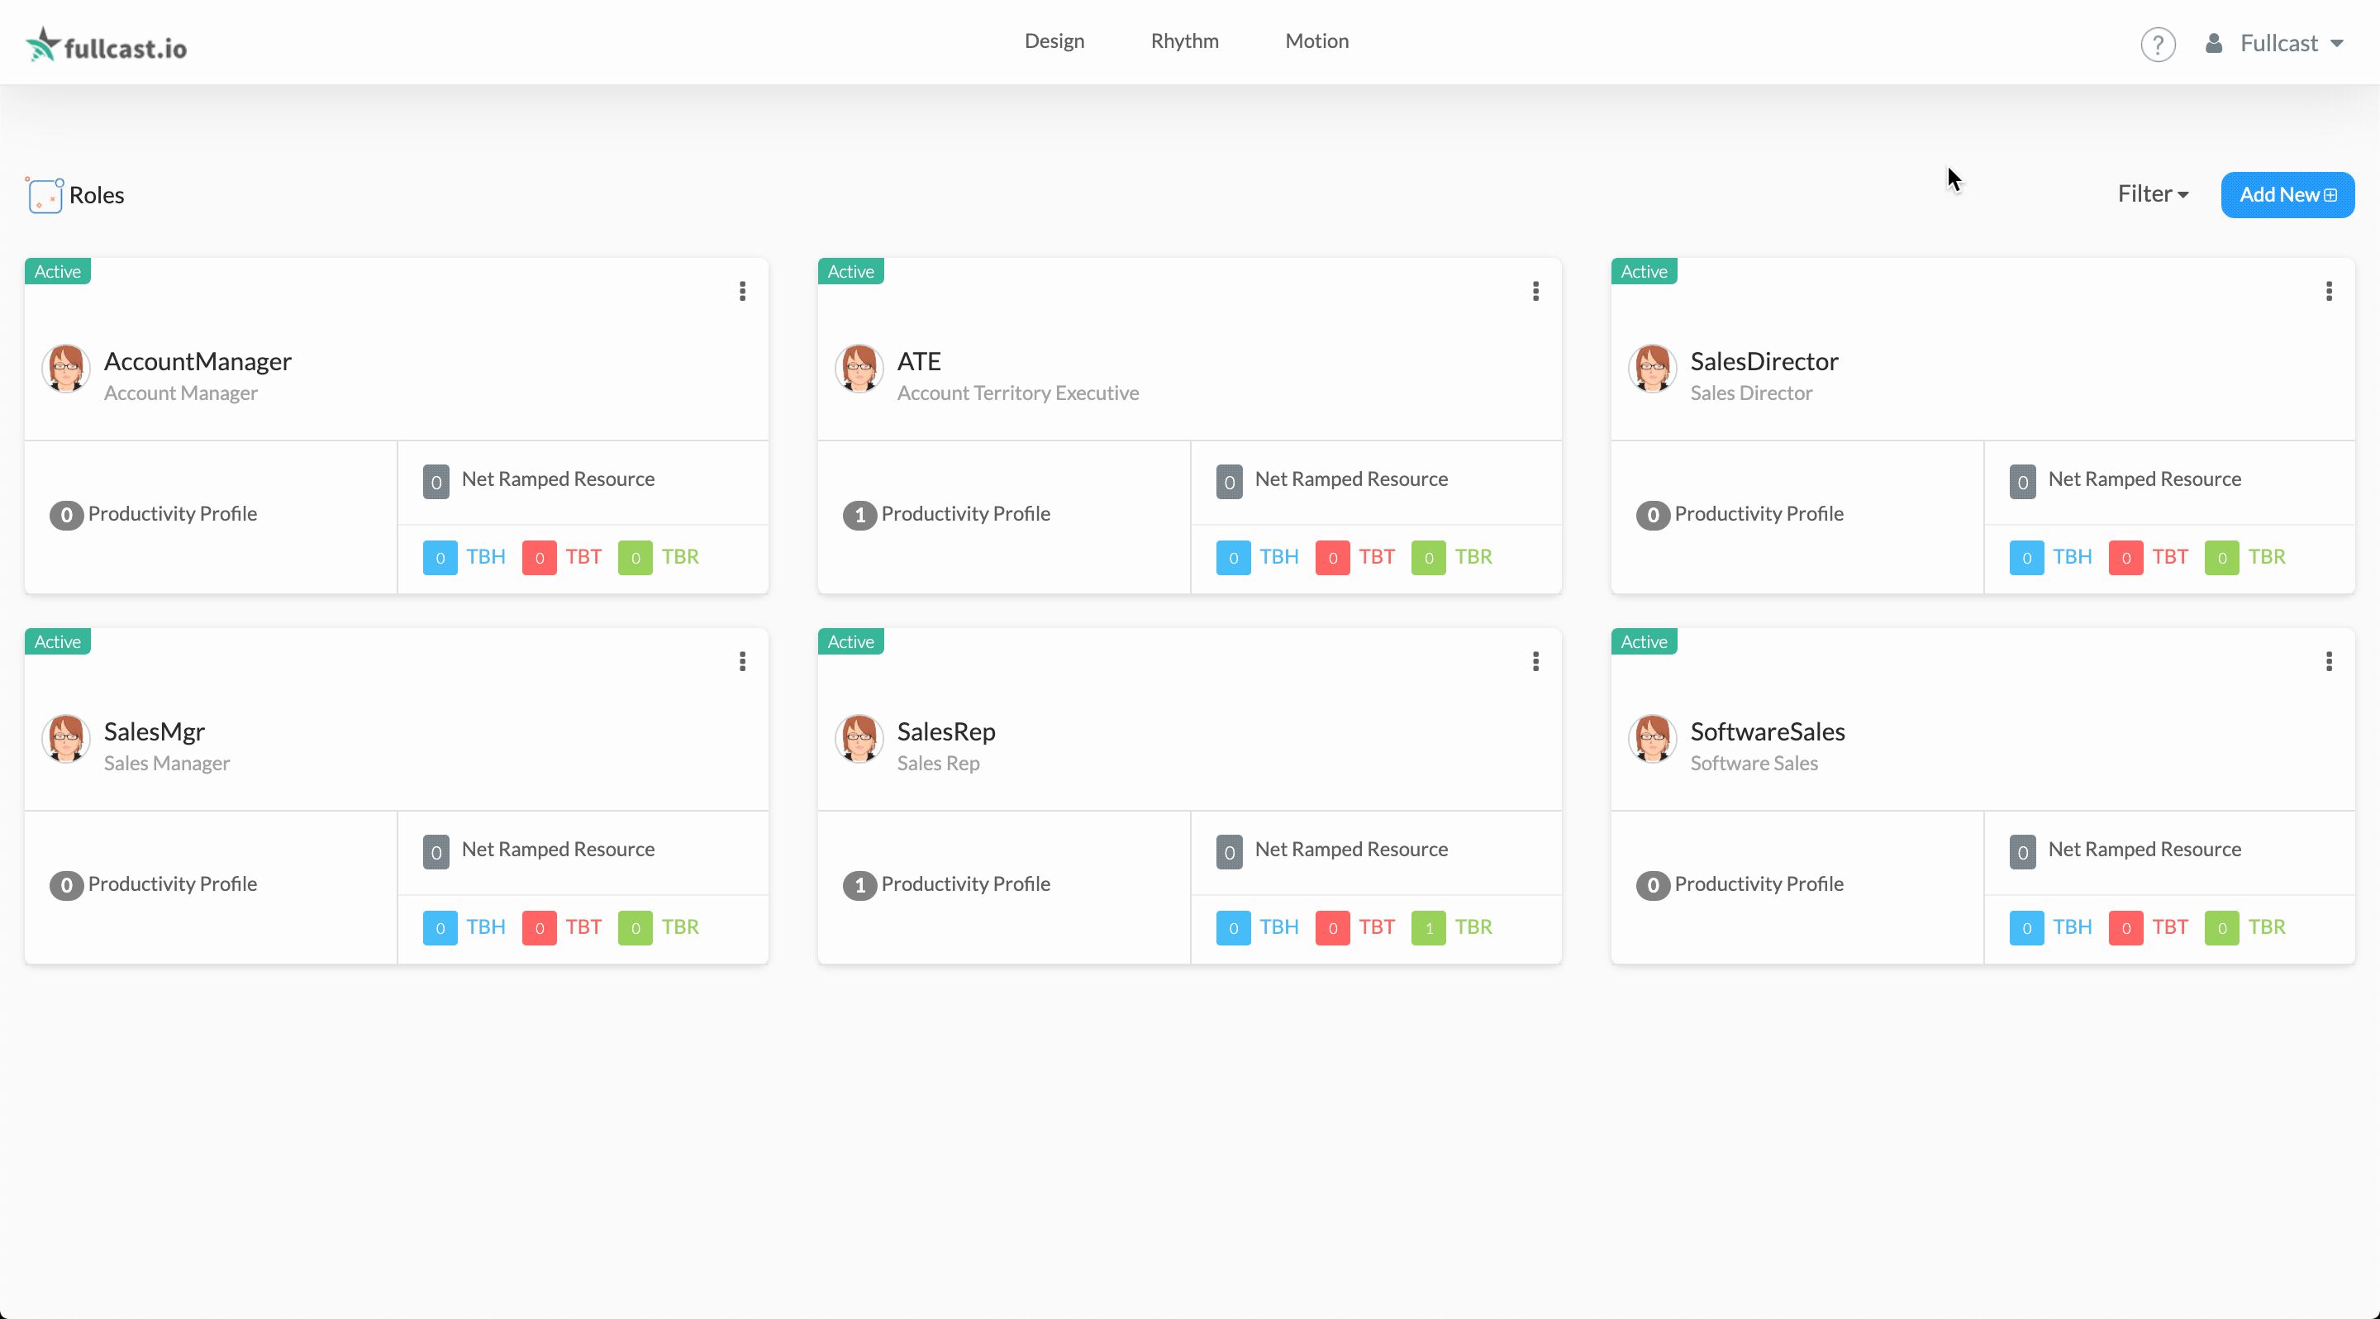Open the ATE card three-dot menu
The height and width of the screenshot is (1319, 2380).
coord(1535,292)
